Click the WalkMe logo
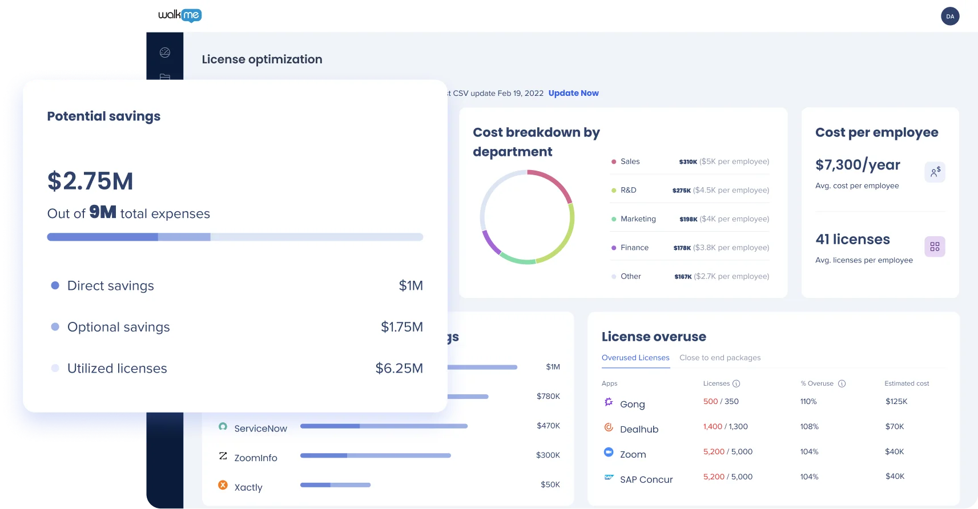The image size is (978, 509). [x=180, y=15]
